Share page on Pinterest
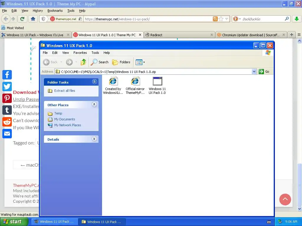The image size is (302, 226). pyautogui.click(x=7, y=98)
